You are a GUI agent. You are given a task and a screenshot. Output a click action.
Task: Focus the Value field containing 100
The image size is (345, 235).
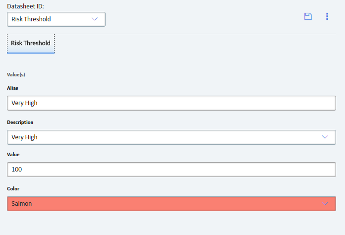[x=172, y=170]
